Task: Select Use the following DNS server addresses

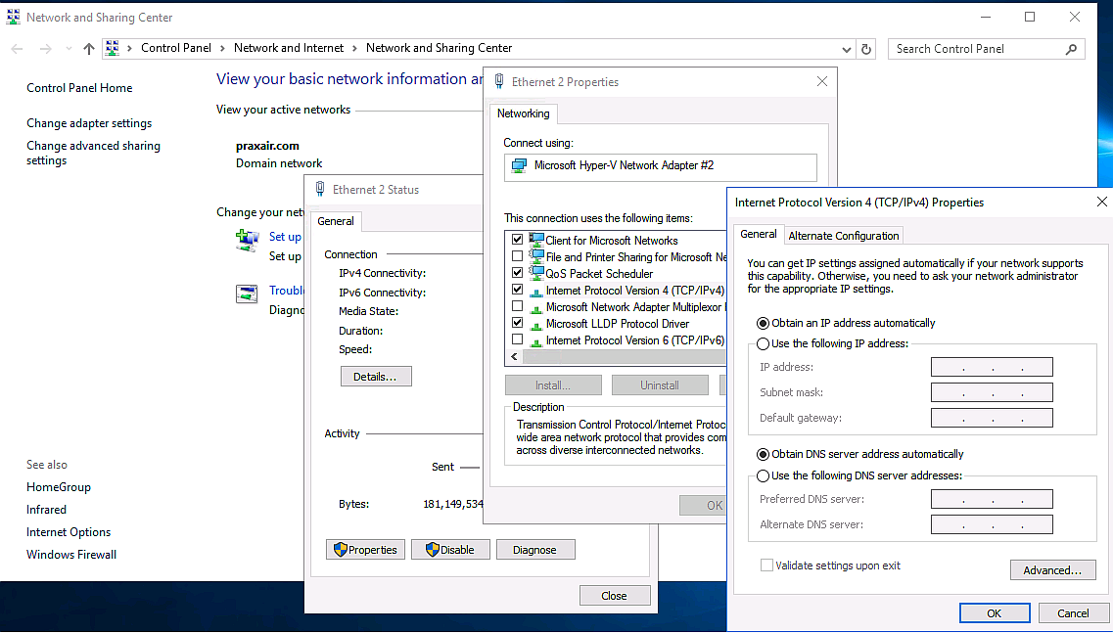Action: pos(764,475)
